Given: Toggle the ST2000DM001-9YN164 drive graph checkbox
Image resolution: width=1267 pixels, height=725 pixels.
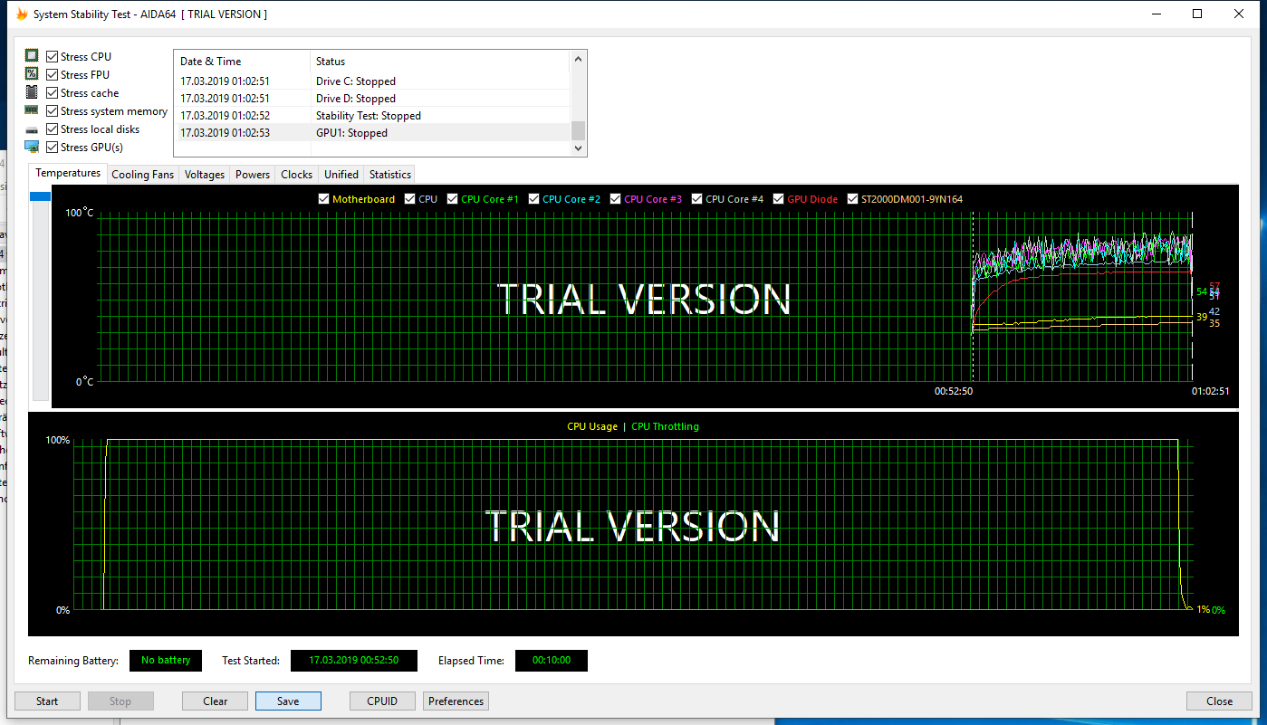Looking at the screenshot, I should point(852,199).
